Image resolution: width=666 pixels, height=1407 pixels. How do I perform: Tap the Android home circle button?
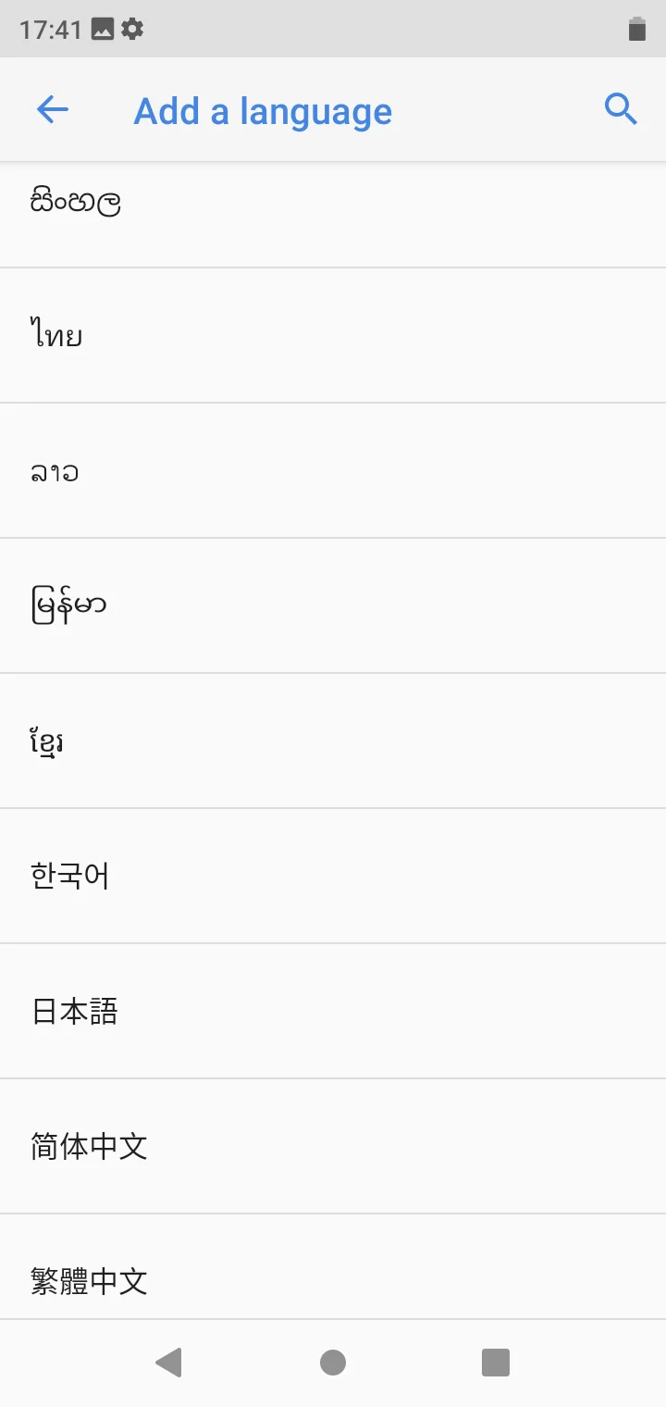click(333, 1363)
